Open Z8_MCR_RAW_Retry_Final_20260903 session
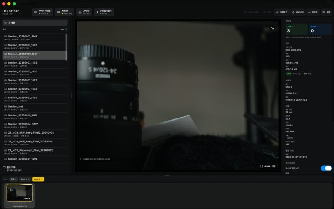 [34, 143]
